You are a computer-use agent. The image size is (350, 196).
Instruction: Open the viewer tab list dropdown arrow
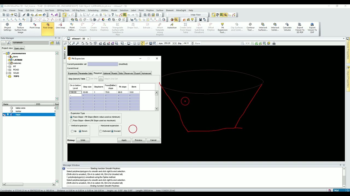pyautogui.click(x=344, y=39)
